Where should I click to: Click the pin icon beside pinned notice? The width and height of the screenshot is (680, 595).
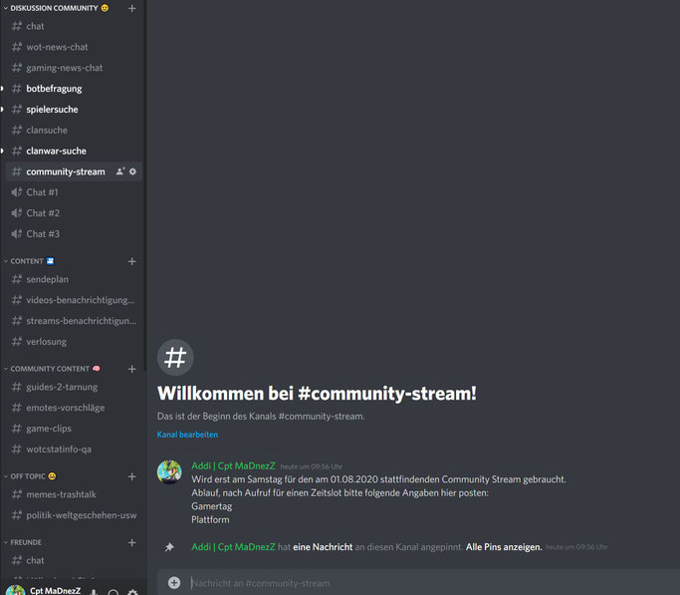tap(169, 547)
